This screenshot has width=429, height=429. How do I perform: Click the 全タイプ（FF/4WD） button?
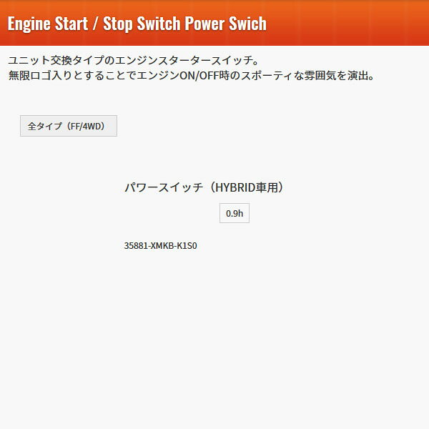pyautogui.click(x=69, y=126)
